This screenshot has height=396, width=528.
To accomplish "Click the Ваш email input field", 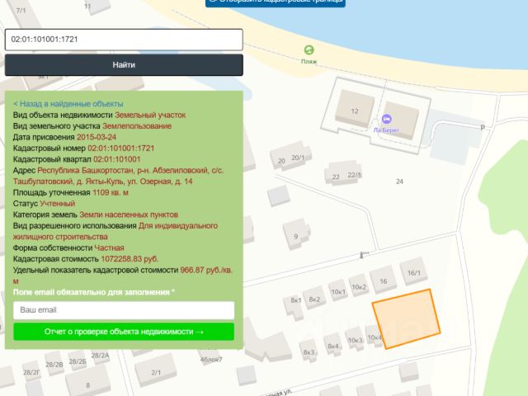I will 124,310.
